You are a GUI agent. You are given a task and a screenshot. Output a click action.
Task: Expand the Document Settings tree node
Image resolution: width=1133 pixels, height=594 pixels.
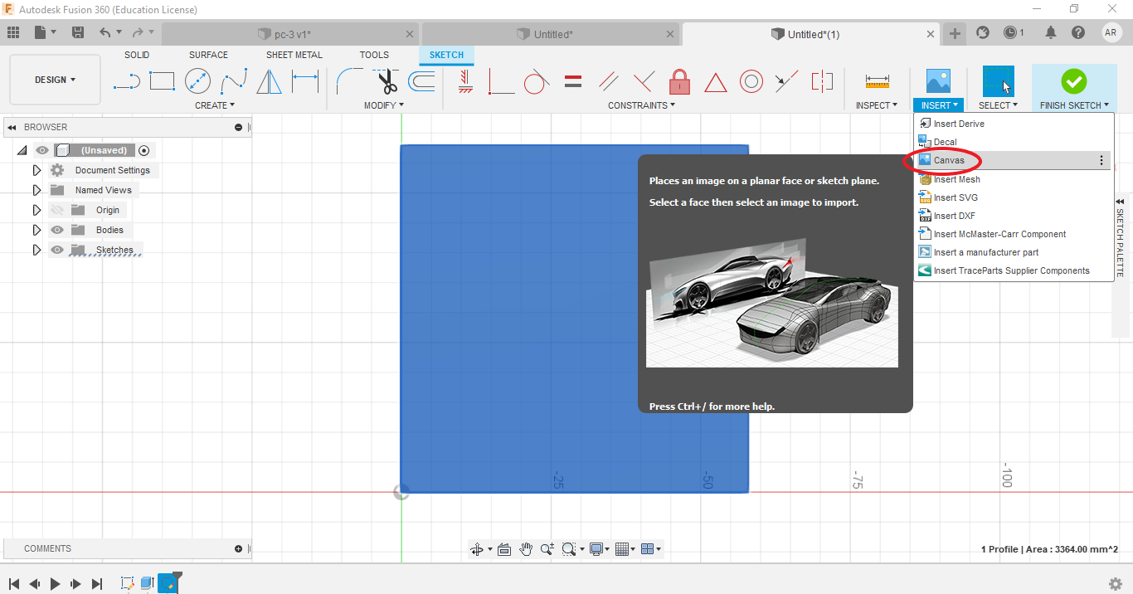click(x=36, y=170)
